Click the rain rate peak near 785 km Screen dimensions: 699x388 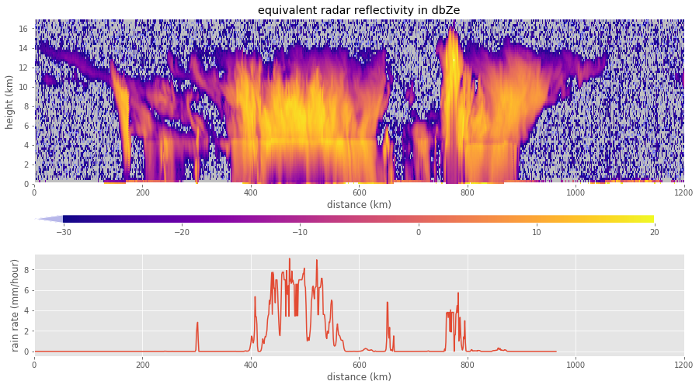tap(458, 294)
